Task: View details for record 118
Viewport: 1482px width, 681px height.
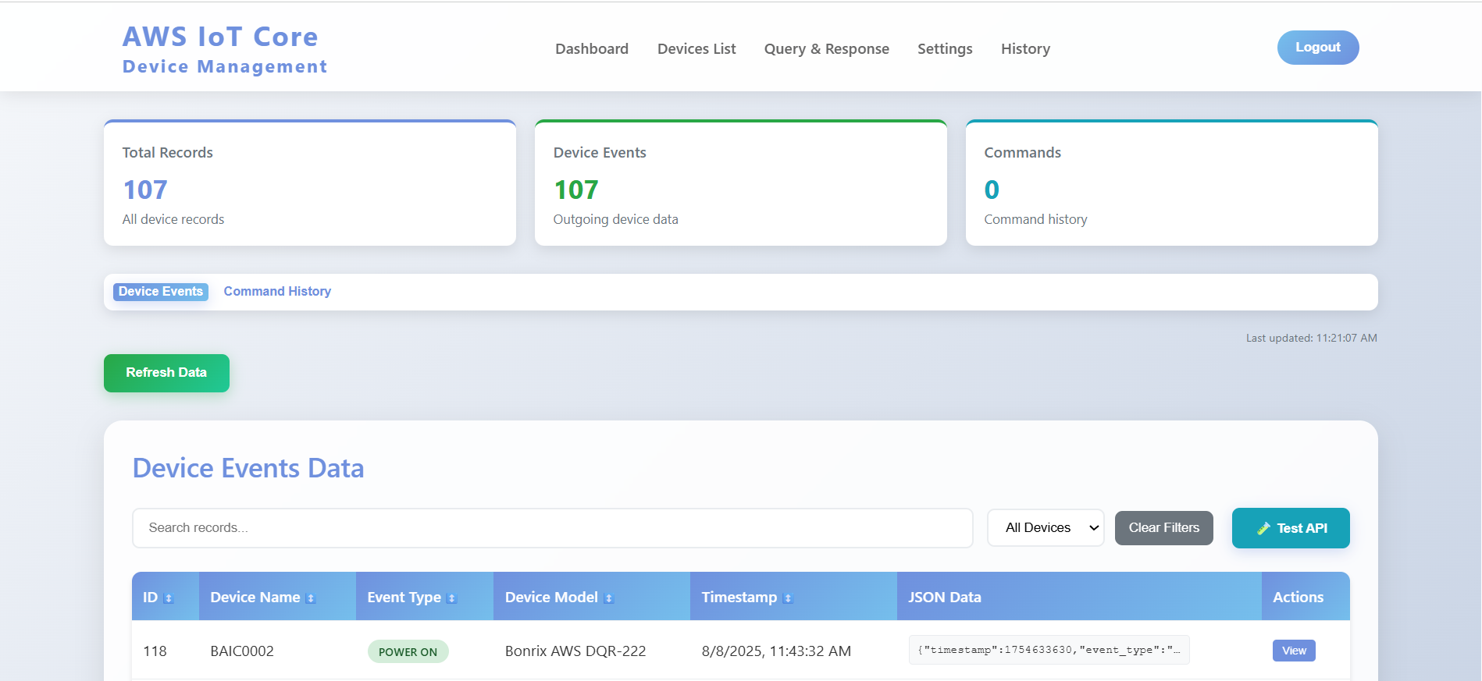Action: pos(1293,651)
